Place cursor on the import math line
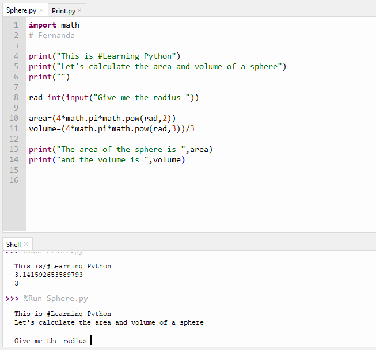This screenshot has height=350, width=376. 54,25
